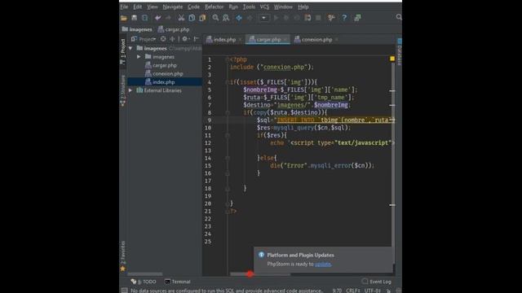The image size is (522, 293).
Task: Open the VCS menu
Action: [264, 7]
